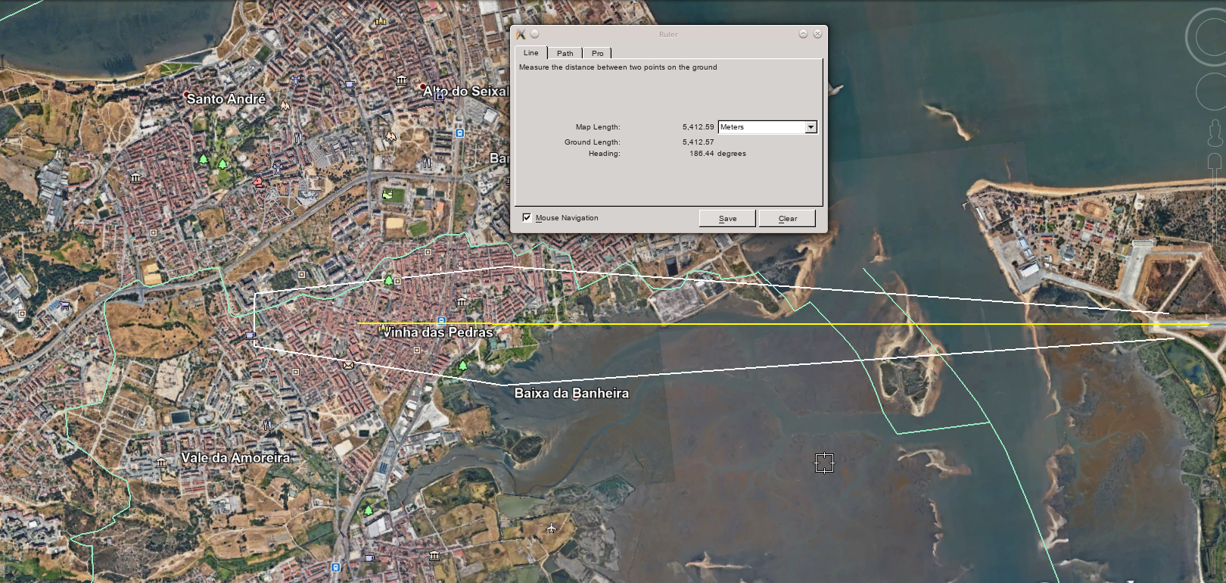Click the Ground Length value 5,412.57
Viewport: 1226px width, 583px height.
(698, 142)
